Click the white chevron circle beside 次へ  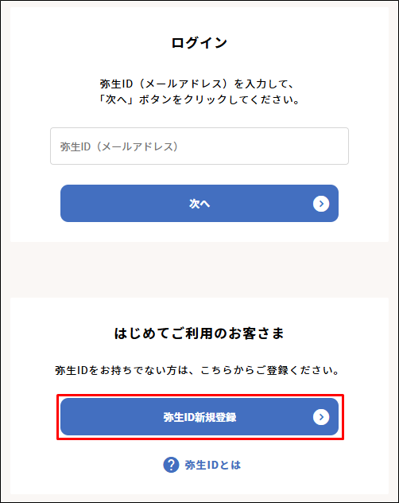point(321,204)
